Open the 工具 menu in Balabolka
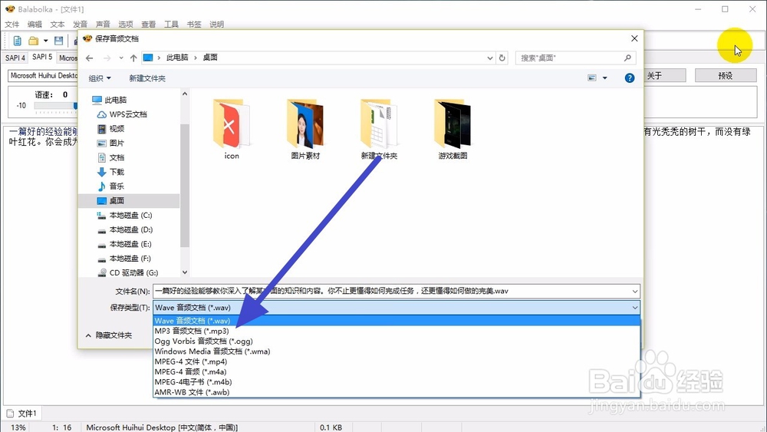Viewport: 767px width, 432px height. (171, 25)
